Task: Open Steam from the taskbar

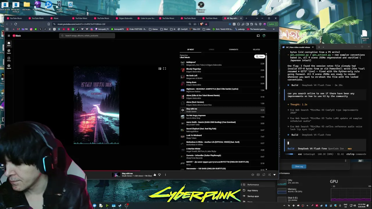Action: click(120, 206)
